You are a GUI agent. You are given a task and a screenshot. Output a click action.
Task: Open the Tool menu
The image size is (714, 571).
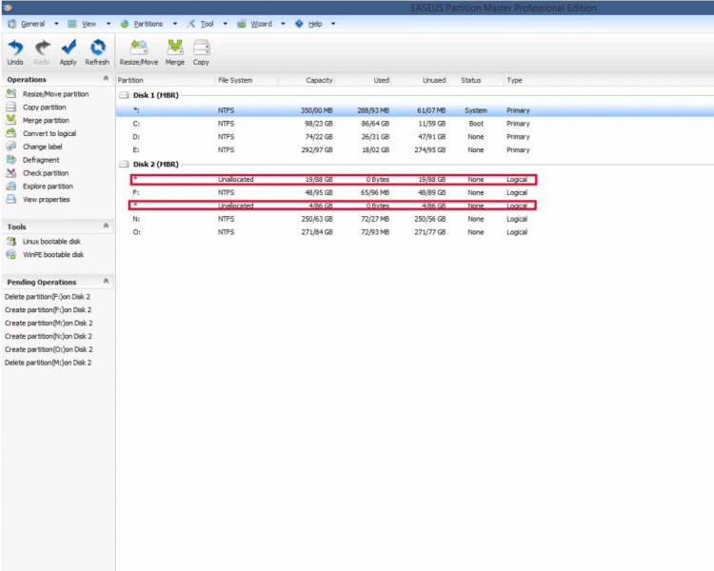point(207,24)
